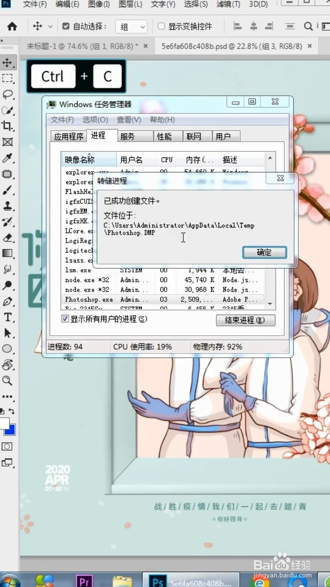
Task: Select the Photoshop.exe process row
Action: [164, 299]
